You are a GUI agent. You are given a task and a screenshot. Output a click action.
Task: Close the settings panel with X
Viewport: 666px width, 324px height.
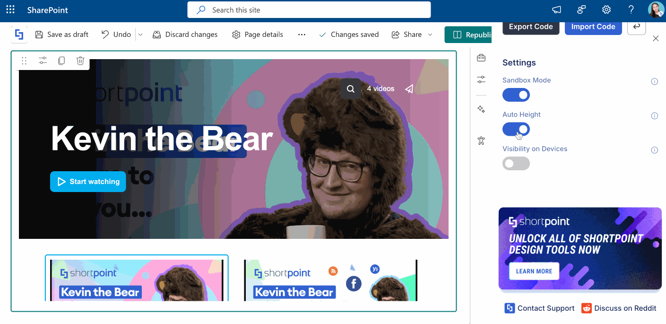click(656, 39)
